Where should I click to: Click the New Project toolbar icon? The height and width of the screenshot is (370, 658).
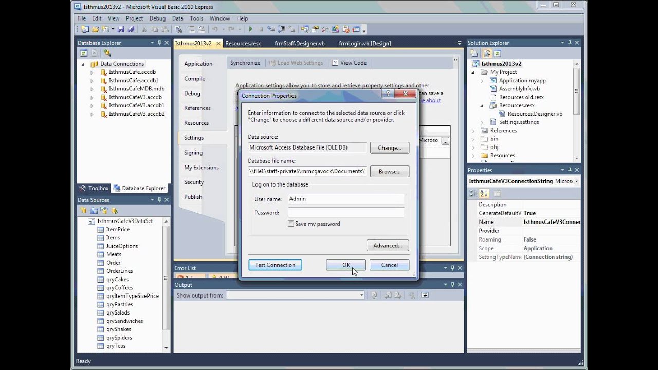point(85,30)
